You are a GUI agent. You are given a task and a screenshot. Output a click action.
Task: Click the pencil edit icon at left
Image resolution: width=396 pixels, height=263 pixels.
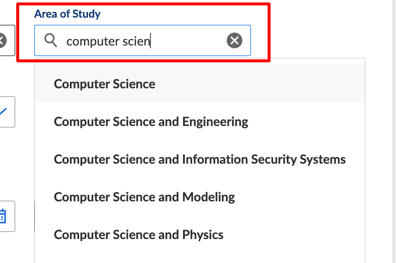(x=4, y=111)
